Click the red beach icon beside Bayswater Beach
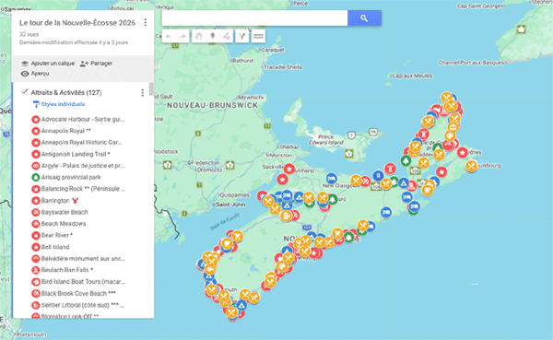The height and width of the screenshot is (340, 553). [x=36, y=212]
